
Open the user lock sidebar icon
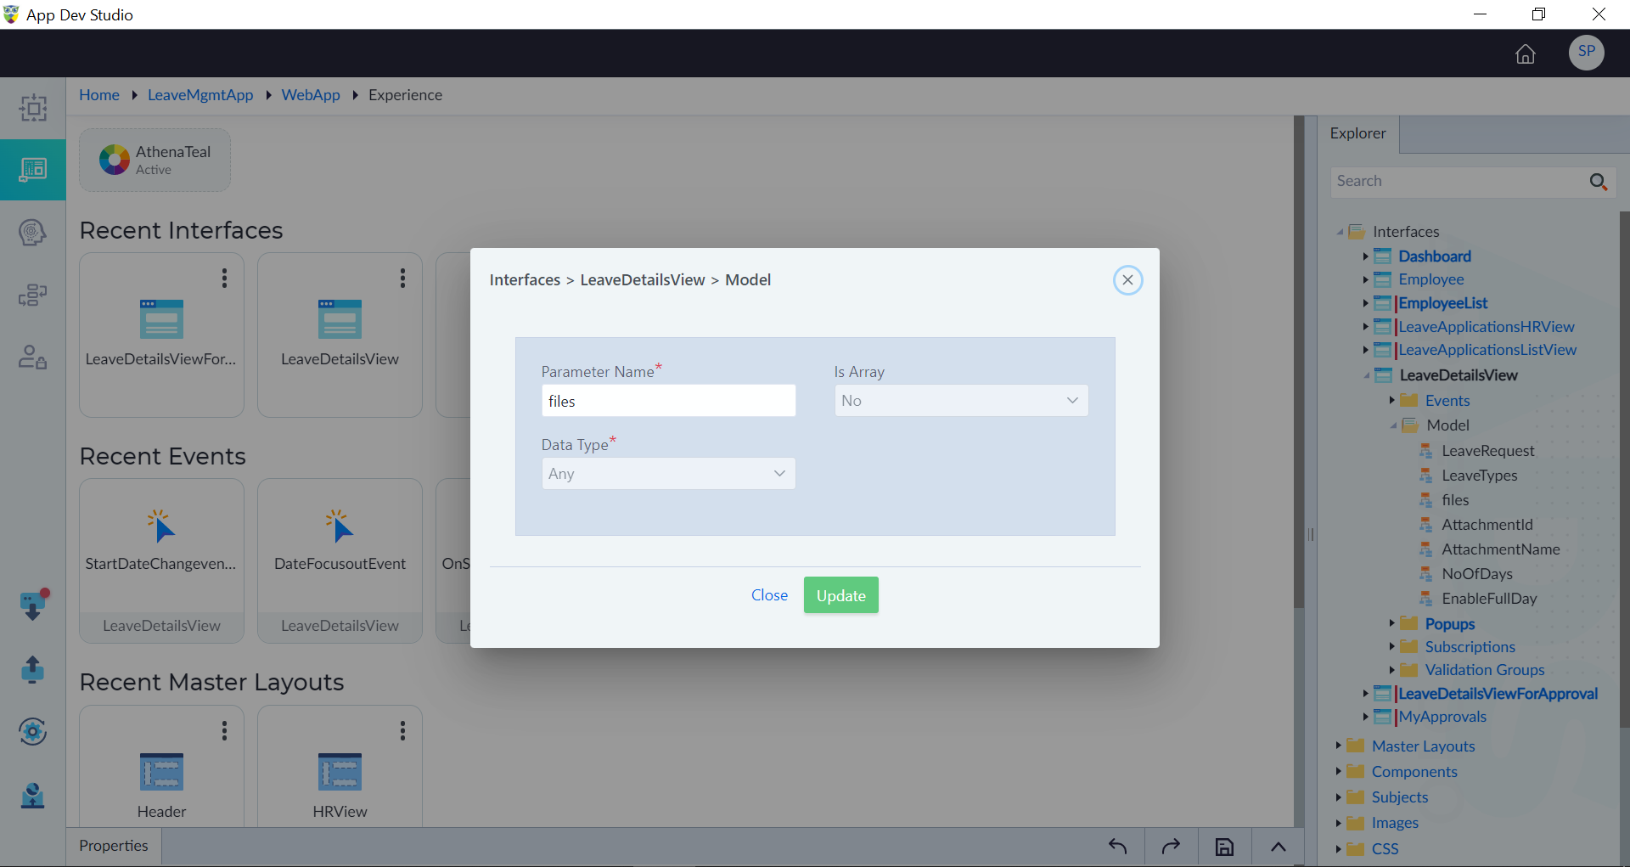[x=32, y=357]
